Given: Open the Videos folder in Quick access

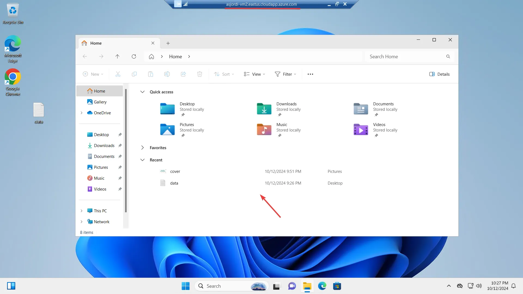Looking at the screenshot, I should (375, 130).
